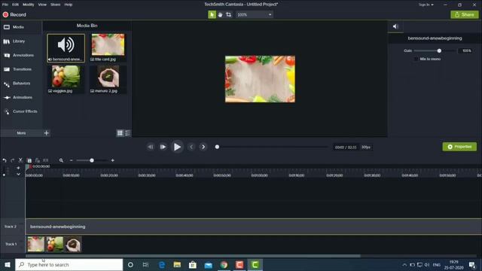
Task: Open the View menu
Action: pyautogui.click(x=42, y=5)
